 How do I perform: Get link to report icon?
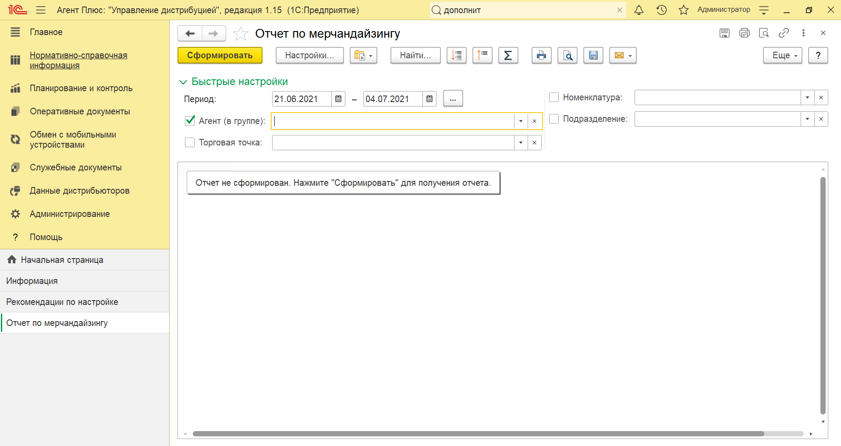784,33
